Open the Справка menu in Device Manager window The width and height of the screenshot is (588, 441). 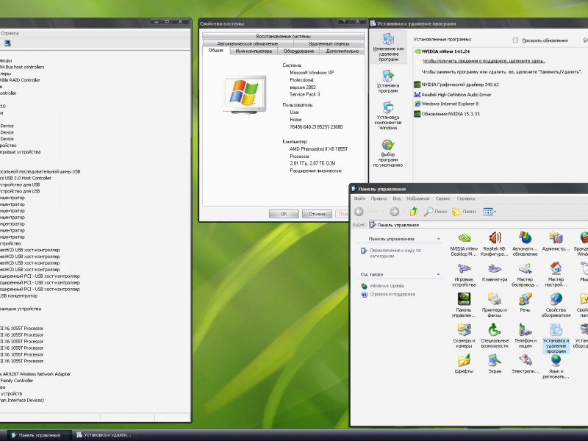tap(10, 33)
